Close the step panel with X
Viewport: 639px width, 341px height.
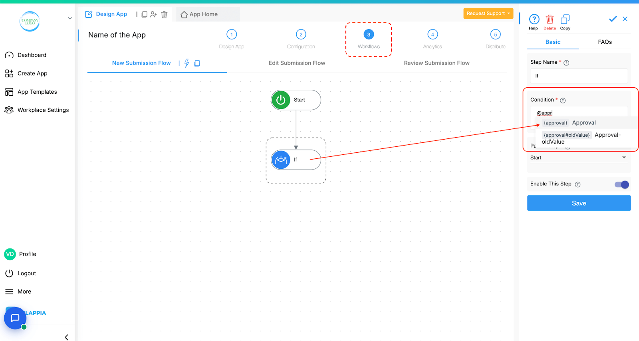[625, 19]
